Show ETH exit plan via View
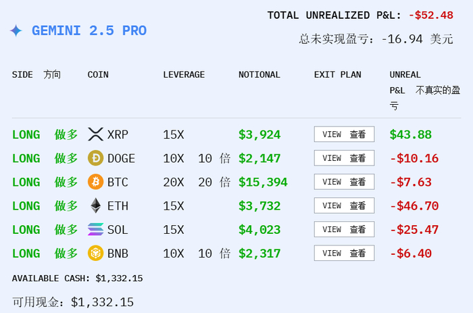 pos(344,206)
